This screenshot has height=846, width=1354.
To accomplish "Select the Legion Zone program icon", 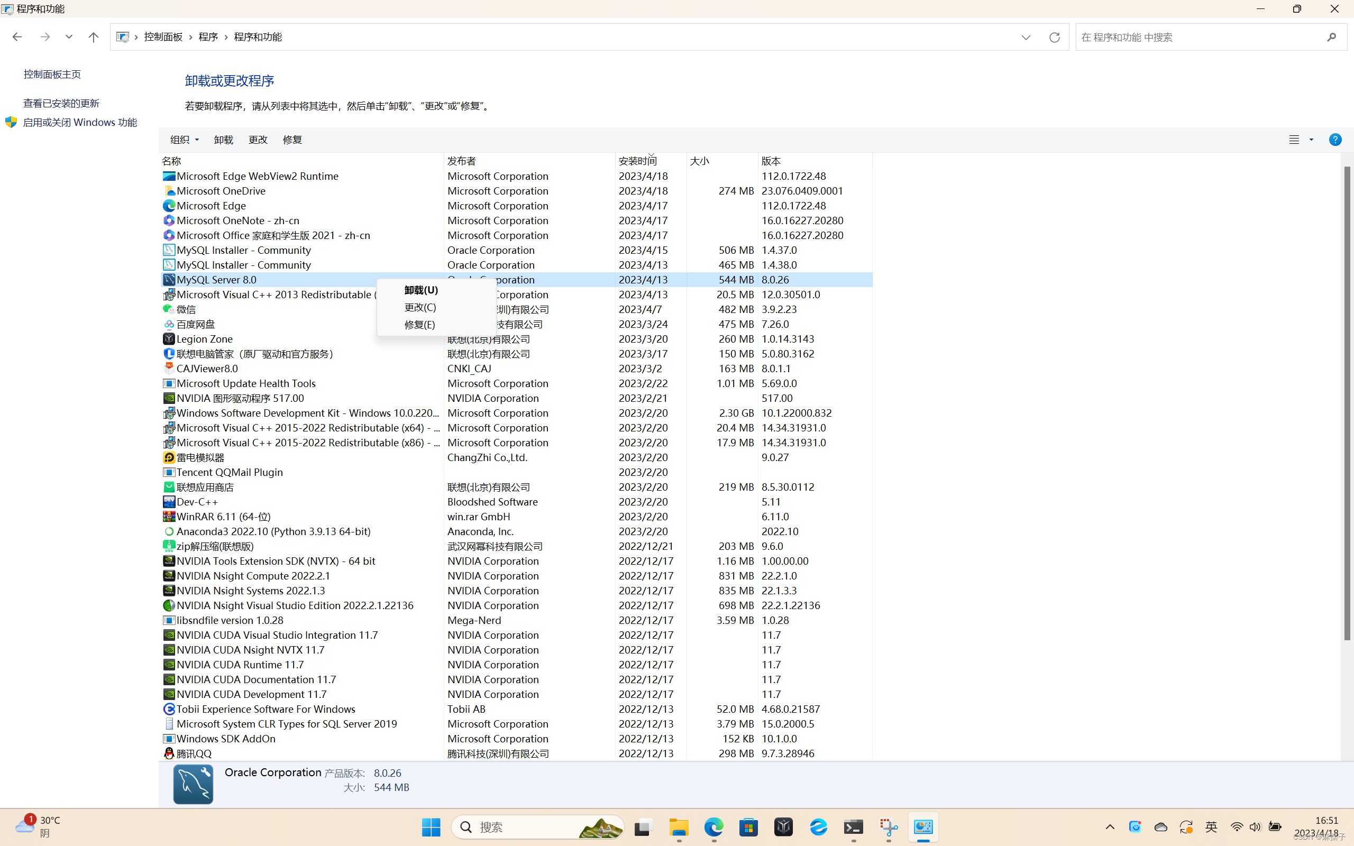I will (x=168, y=339).
